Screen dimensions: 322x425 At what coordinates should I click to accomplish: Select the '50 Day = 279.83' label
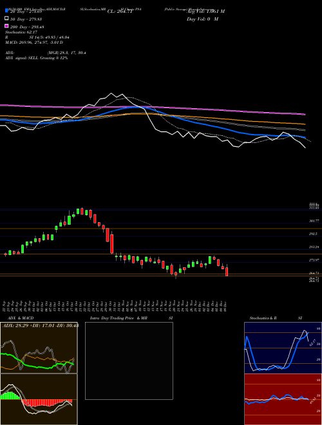26,19
